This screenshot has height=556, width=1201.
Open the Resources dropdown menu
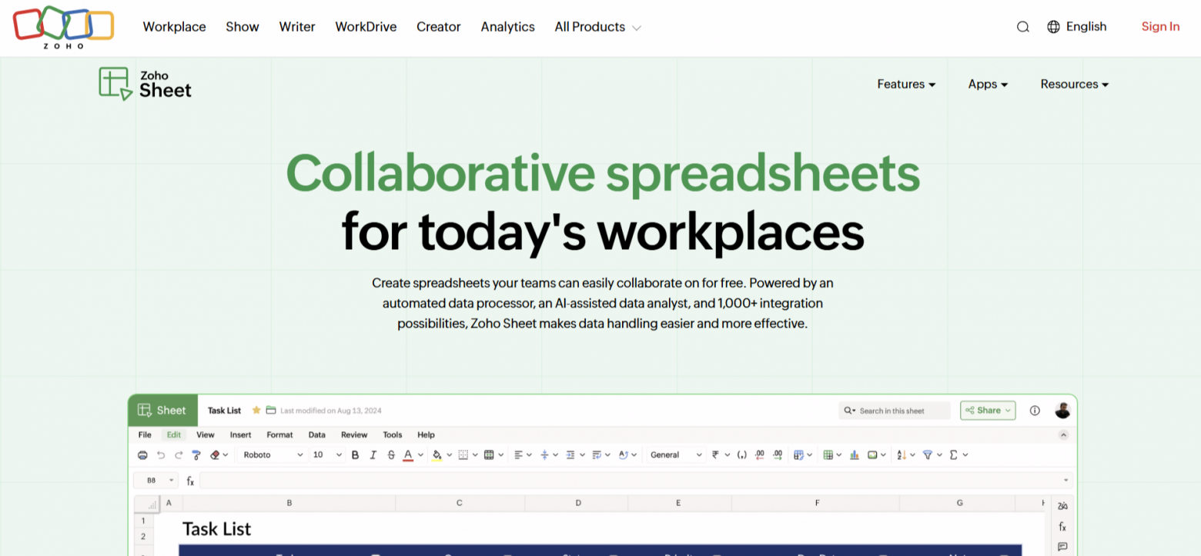[x=1075, y=85]
